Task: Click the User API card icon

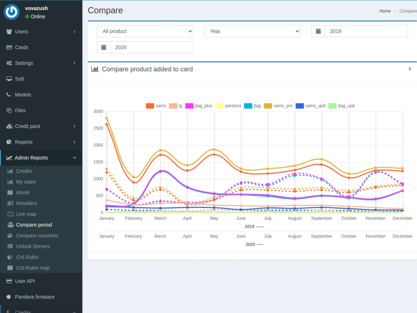Action: [9, 281]
